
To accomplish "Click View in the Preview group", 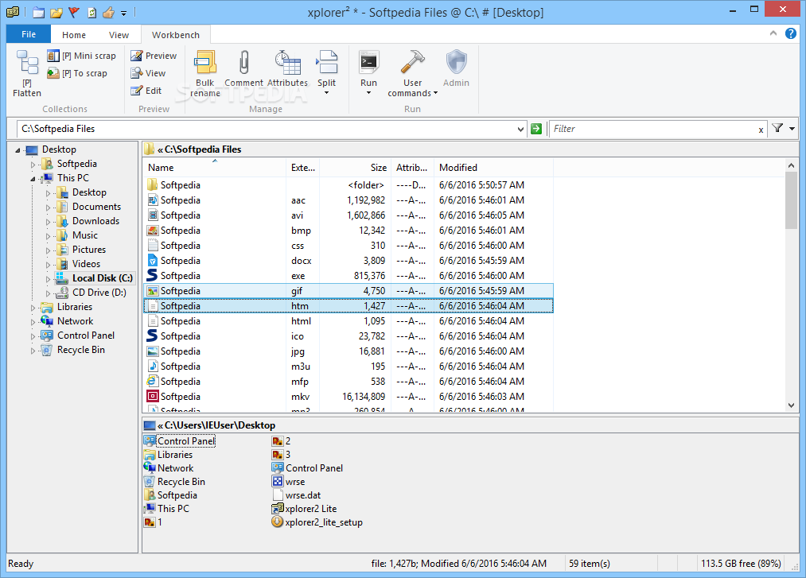I will click(x=148, y=73).
